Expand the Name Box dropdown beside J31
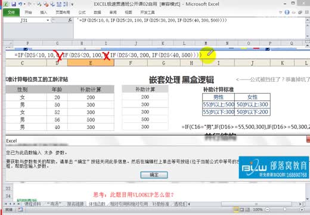Image resolution: width=310 pixels, height=215 pixels. (48, 20)
